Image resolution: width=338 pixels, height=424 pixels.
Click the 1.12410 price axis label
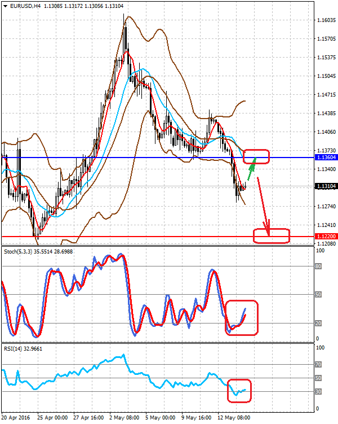tap(326, 225)
